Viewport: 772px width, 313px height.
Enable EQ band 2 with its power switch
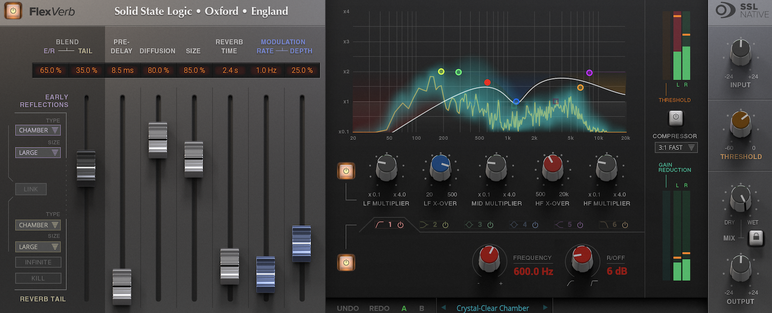[445, 224]
